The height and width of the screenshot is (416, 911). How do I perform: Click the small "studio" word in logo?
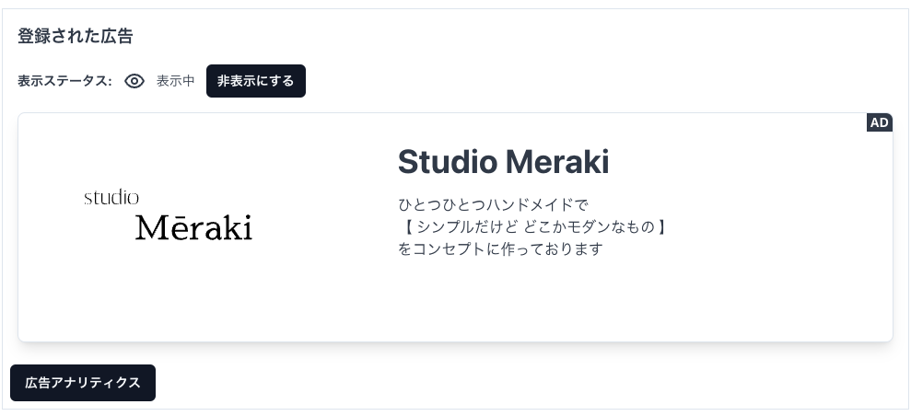tap(111, 197)
